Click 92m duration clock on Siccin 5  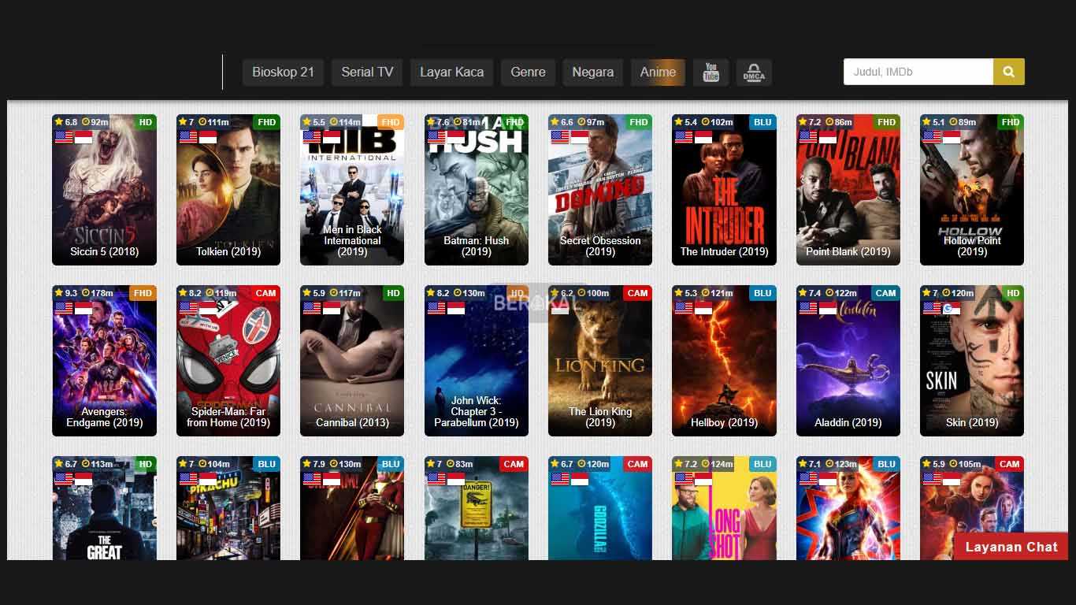coord(95,122)
